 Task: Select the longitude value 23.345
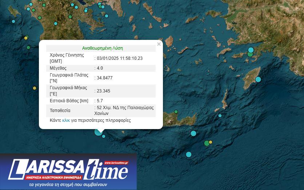click(x=104, y=91)
